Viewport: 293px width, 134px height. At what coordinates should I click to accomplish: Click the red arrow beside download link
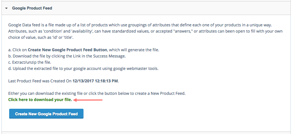pyautogui.click(x=88, y=100)
